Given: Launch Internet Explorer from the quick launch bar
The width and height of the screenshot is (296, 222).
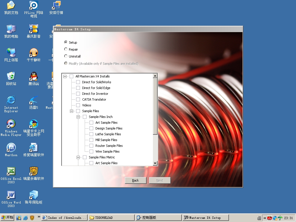Looking at the screenshot, I should [x=25, y=218].
